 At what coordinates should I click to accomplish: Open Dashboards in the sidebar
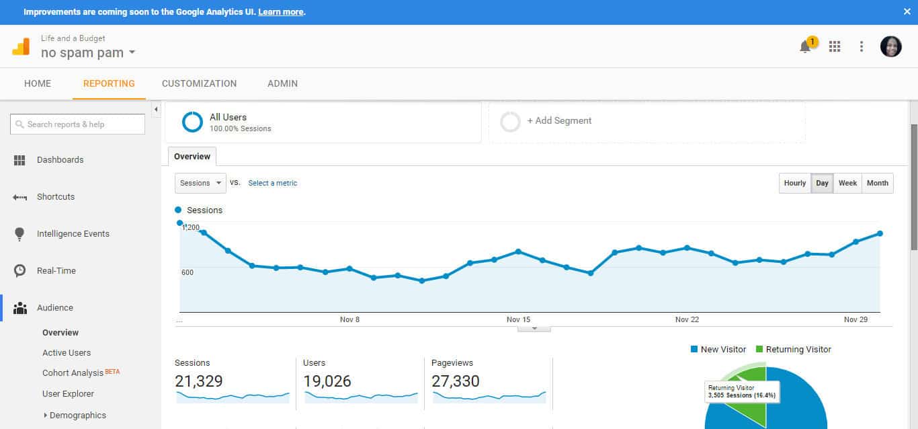60,160
